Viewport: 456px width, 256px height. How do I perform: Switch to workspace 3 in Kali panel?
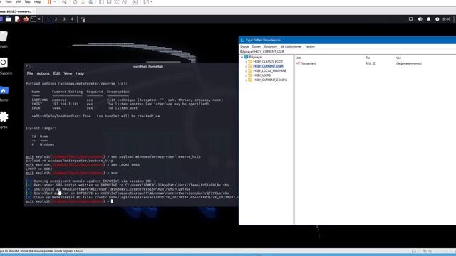point(64,19)
